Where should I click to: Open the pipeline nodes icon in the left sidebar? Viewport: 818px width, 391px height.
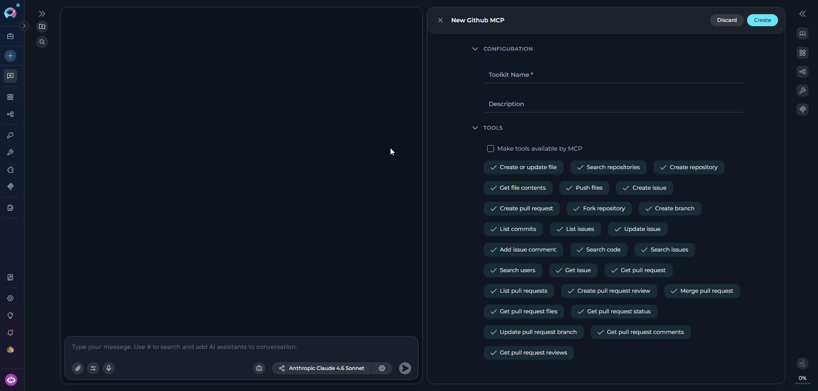[10, 114]
